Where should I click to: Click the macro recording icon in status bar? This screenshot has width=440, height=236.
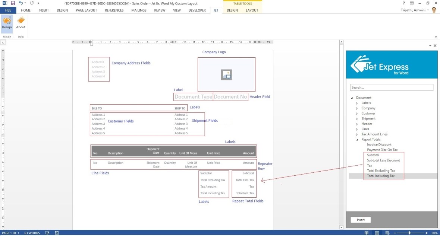56,233
